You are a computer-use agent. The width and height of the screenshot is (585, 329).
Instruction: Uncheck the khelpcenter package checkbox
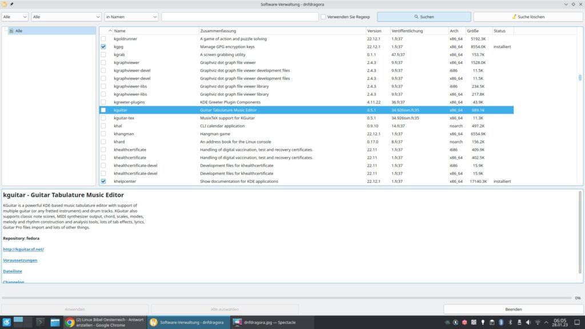tap(103, 181)
